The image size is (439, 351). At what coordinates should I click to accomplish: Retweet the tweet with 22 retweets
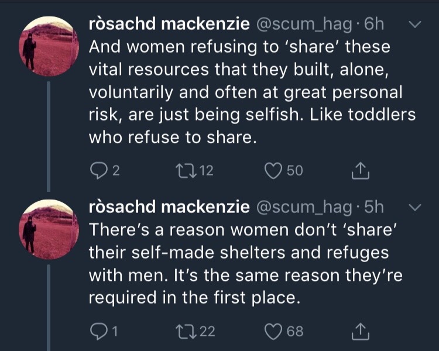pyautogui.click(x=184, y=332)
